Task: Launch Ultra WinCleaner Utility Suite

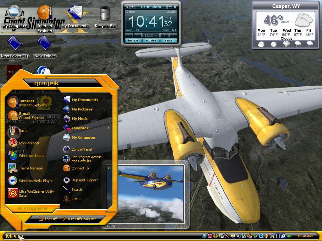Action: click(x=31, y=193)
